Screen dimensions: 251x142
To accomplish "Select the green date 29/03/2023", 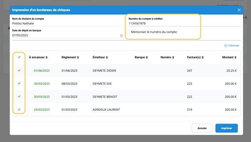I will click(x=42, y=110).
